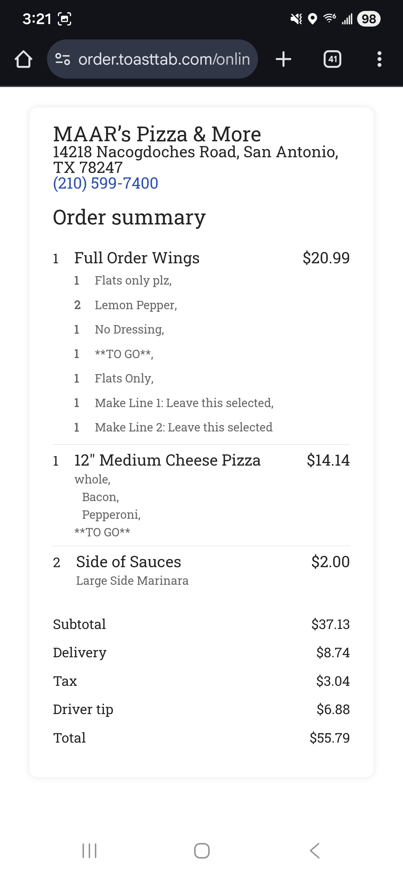Tap the MAAR's Pizza & More title
This screenshot has width=403, height=873.
point(157,134)
